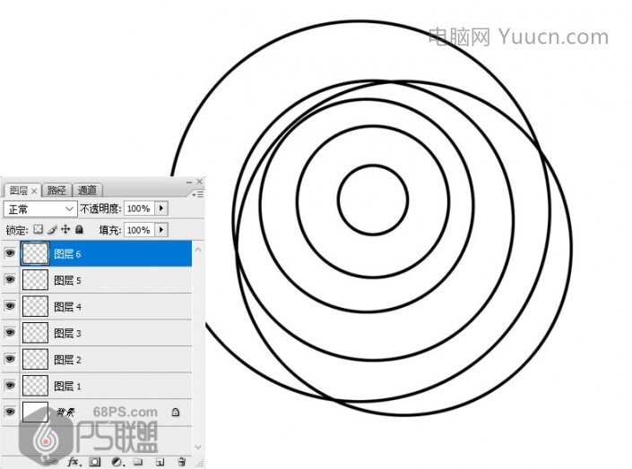Click the 填充 100% field
The width and height of the screenshot is (632, 469).
(x=139, y=230)
